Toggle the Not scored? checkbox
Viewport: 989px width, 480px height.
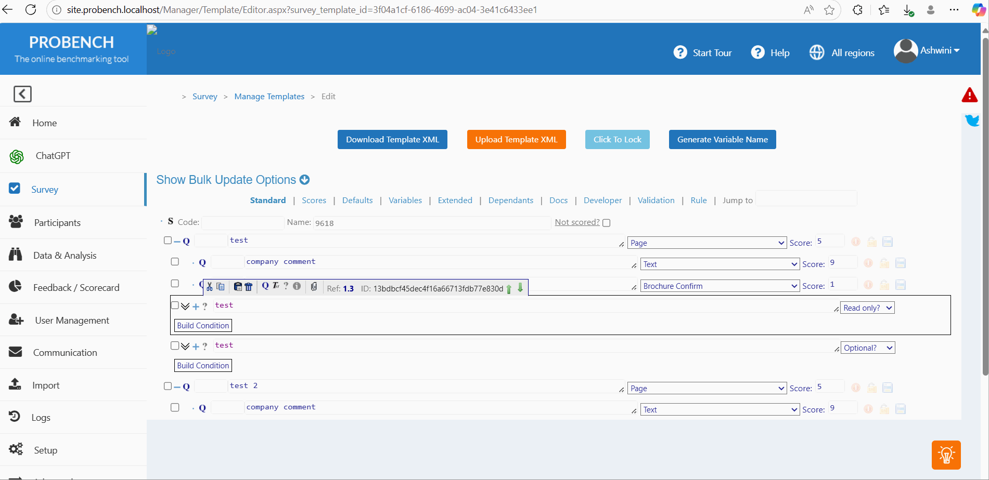click(606, 223)
